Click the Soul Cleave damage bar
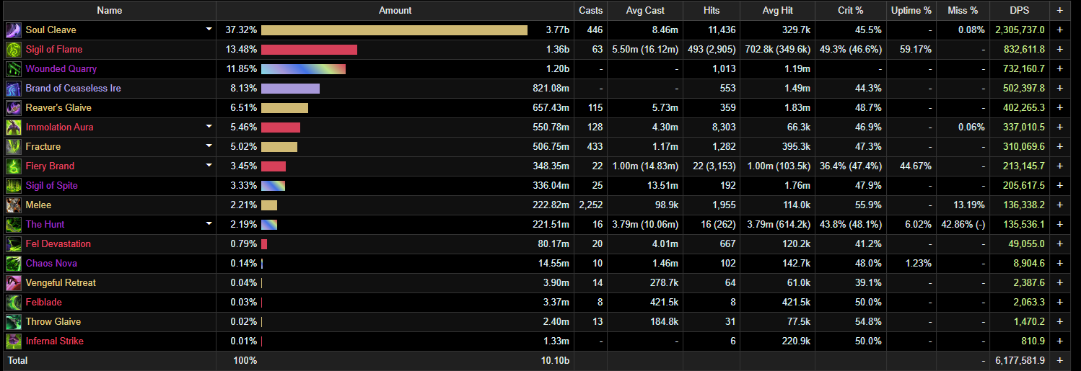Viewport: 1081px width, 371px height. [394, 30]
